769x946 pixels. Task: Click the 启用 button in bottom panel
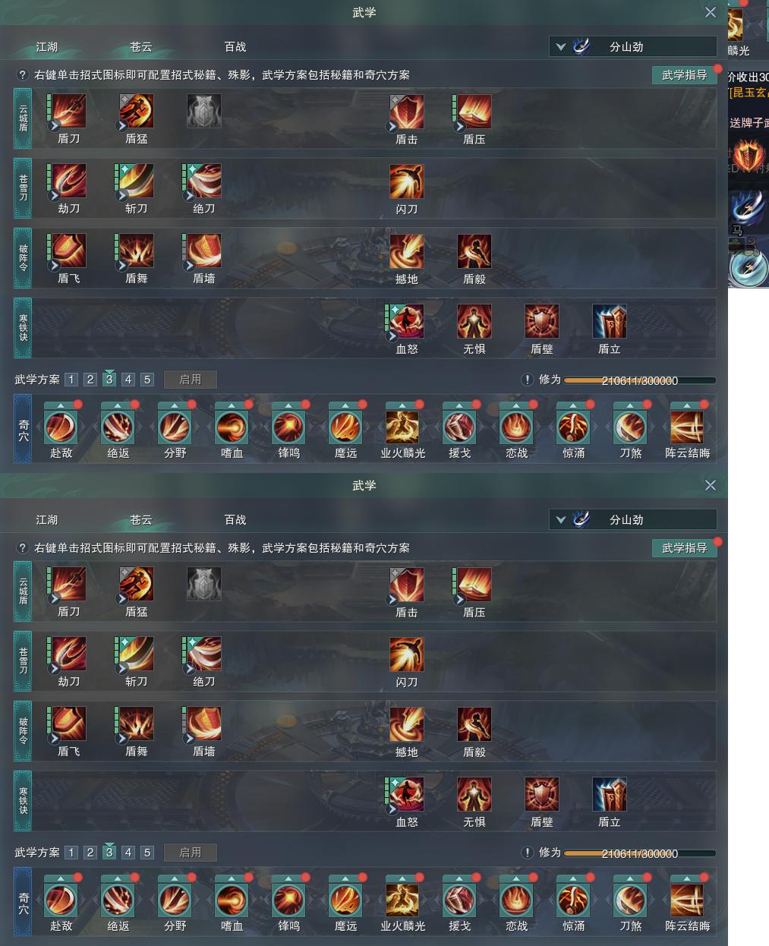[191, 853]
